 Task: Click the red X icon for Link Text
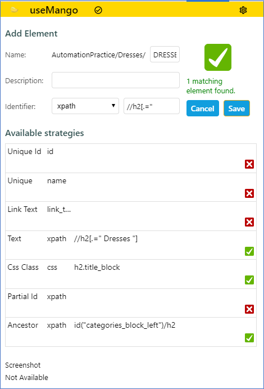pyautogui.click(x=249, y=222)
